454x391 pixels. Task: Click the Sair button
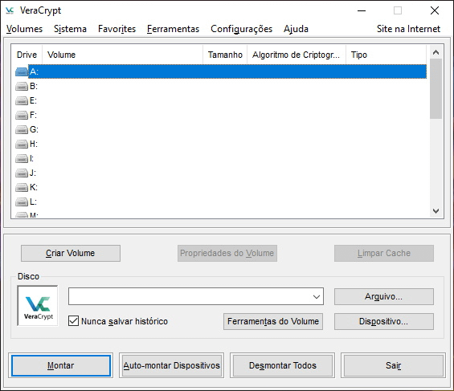[393, 365]
